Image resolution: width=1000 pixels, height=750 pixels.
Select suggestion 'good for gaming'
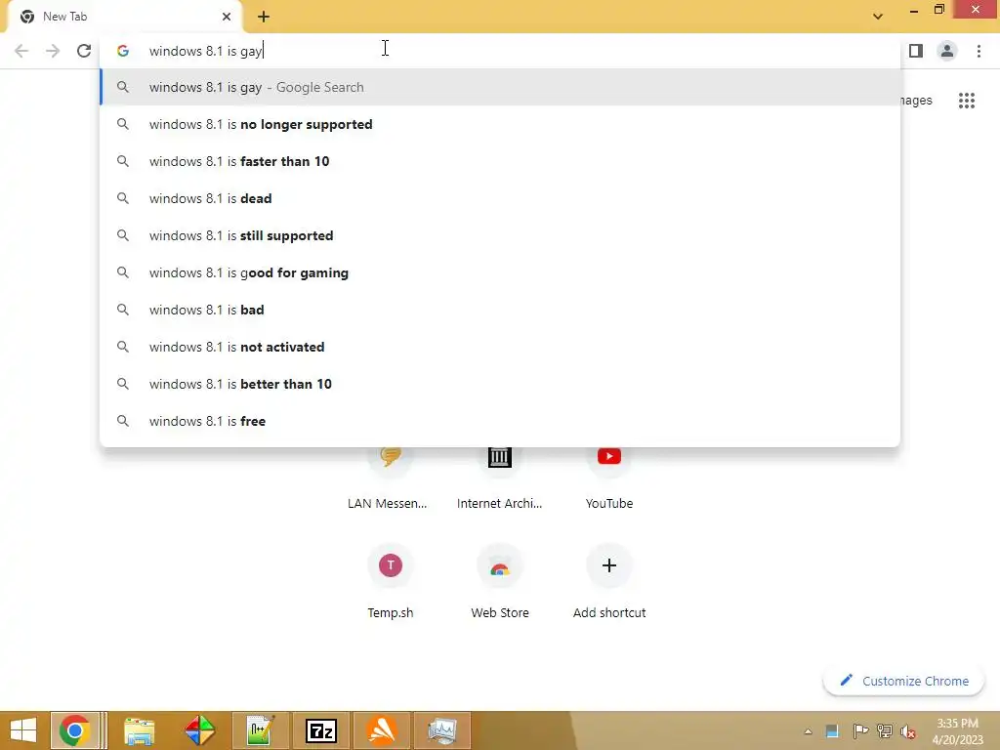[x=500, y=273]
